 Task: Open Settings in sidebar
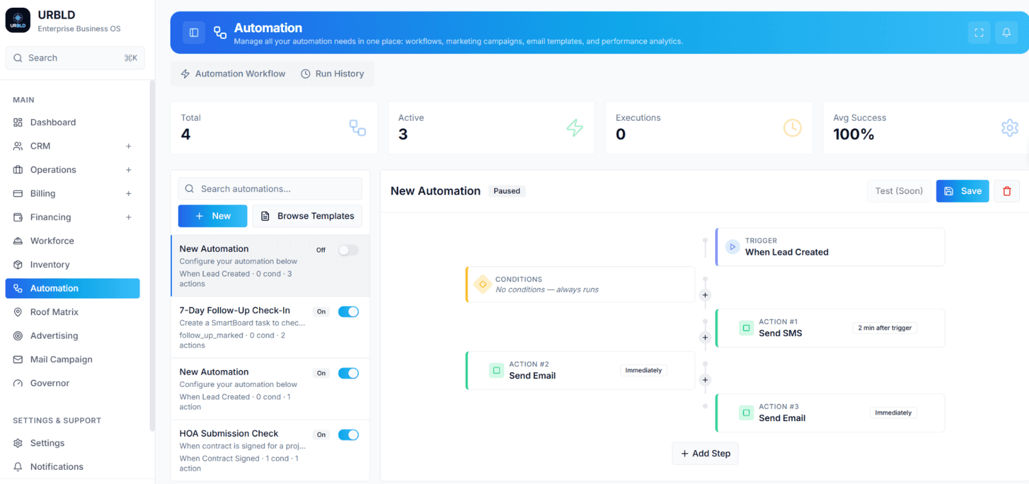point(73,443)
